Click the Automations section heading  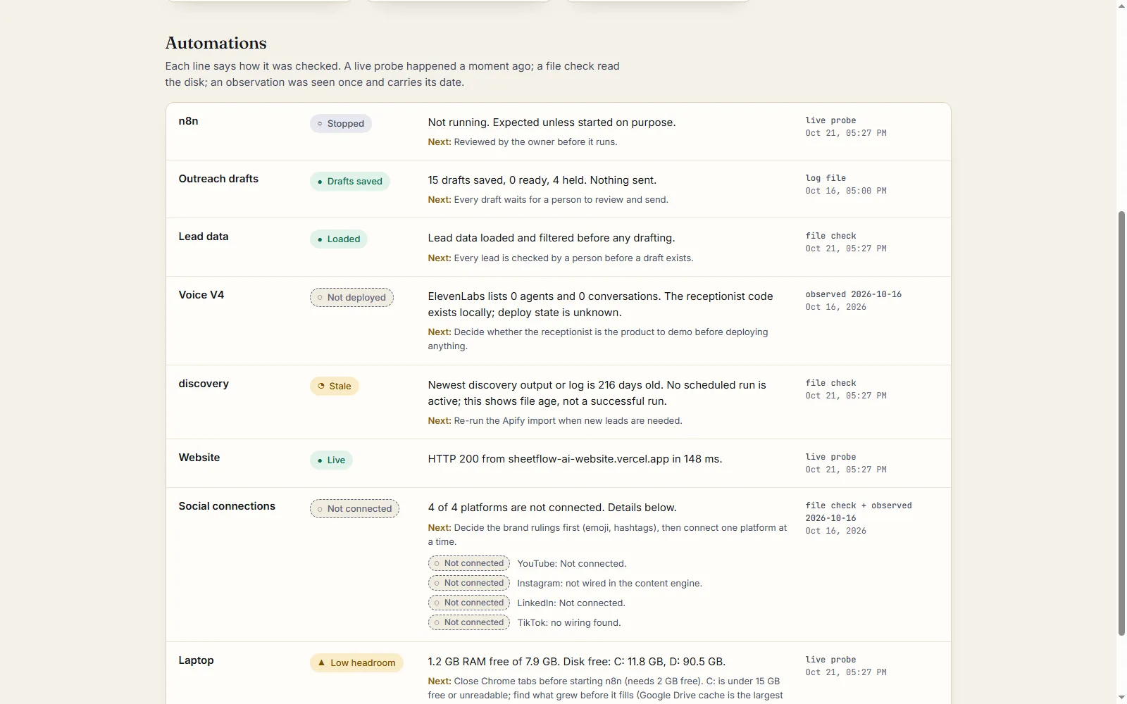216,44
